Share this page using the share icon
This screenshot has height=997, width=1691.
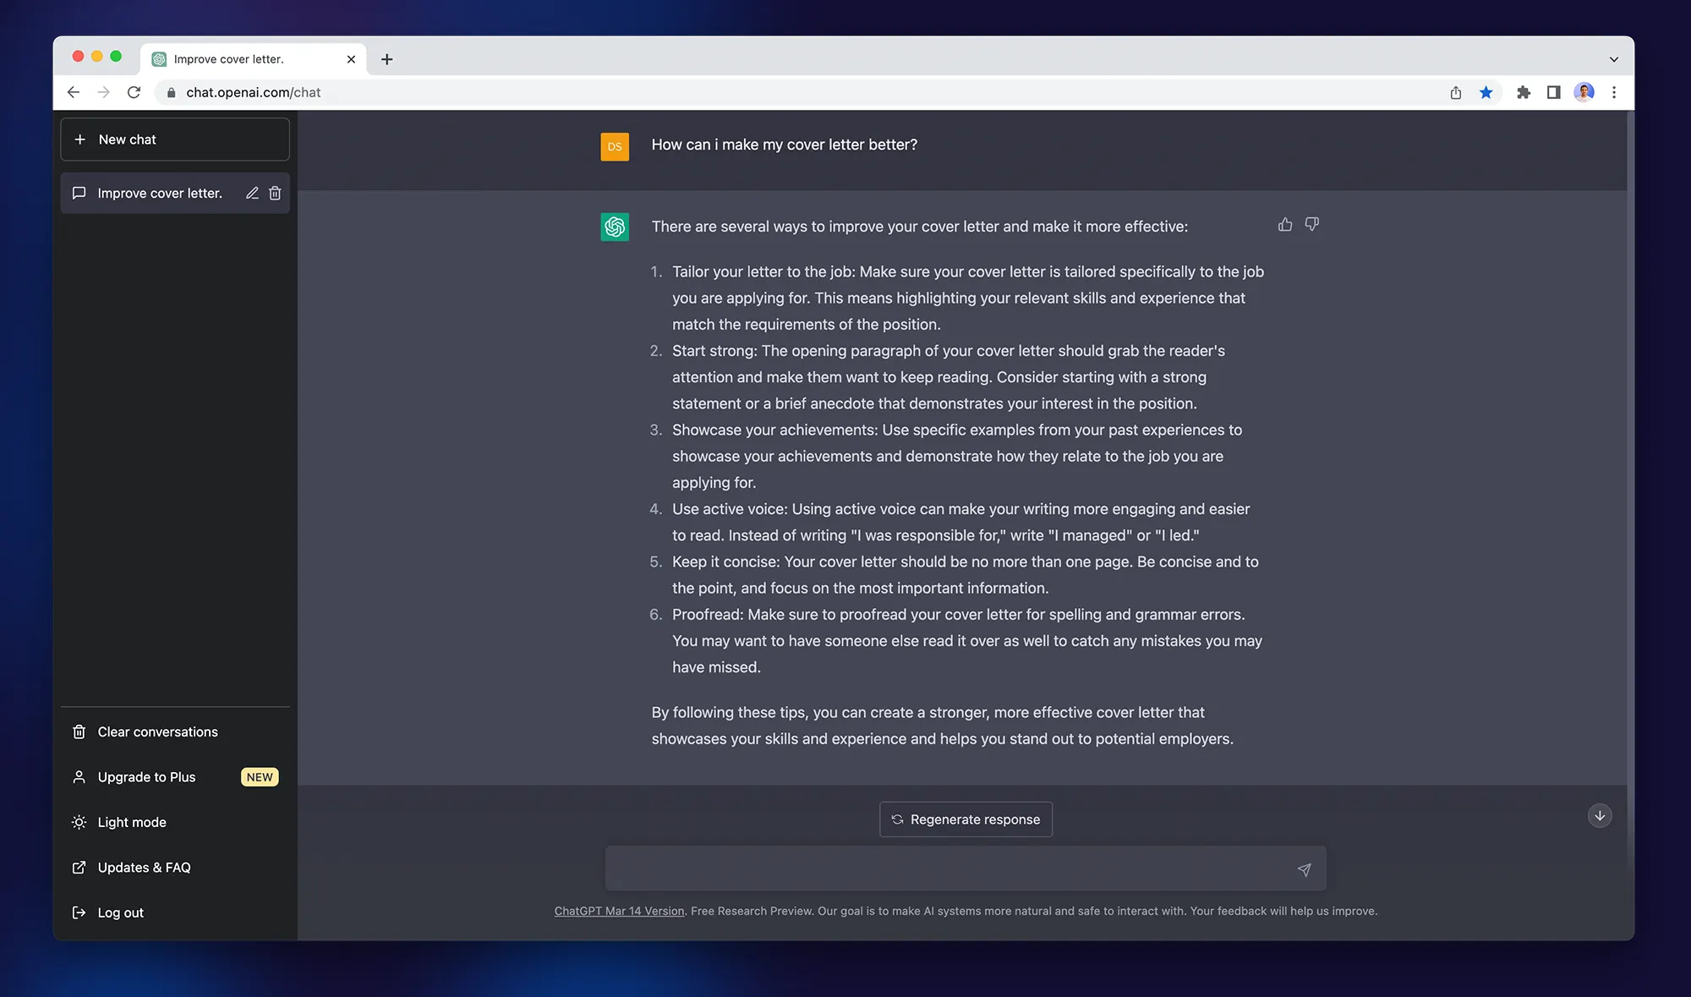[1455, 92]
